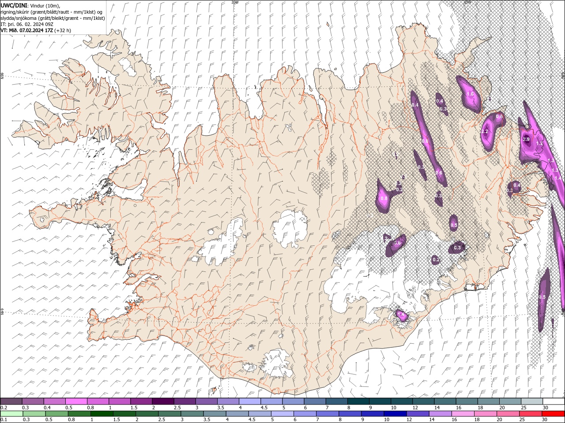Image resolution: width=565 pixels, height=423 pixels.
Task: Pick the dark mauve 0.2 legend swatch
Action: 11,401
